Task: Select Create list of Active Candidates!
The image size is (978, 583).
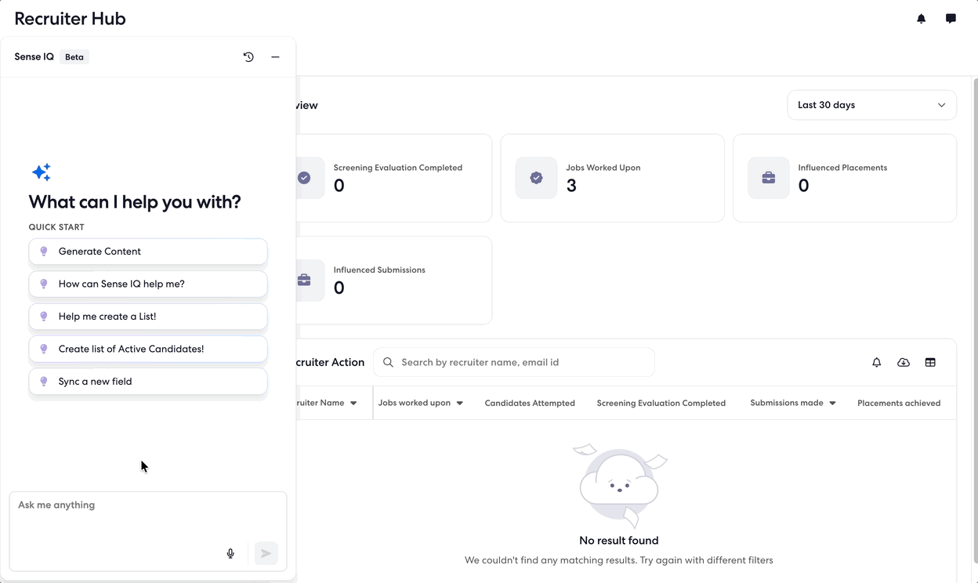Action: 148,349
